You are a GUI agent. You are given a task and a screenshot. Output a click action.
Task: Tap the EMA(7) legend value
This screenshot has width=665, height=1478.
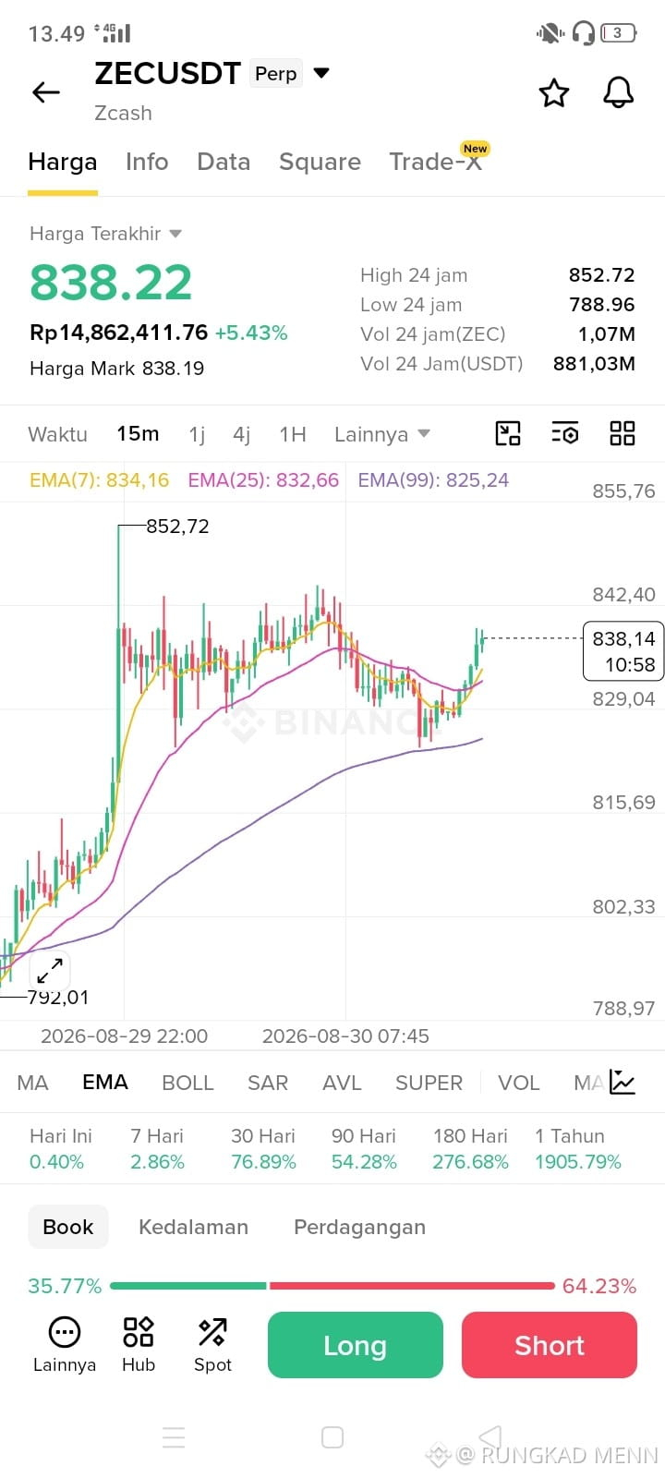coord(100,480)
